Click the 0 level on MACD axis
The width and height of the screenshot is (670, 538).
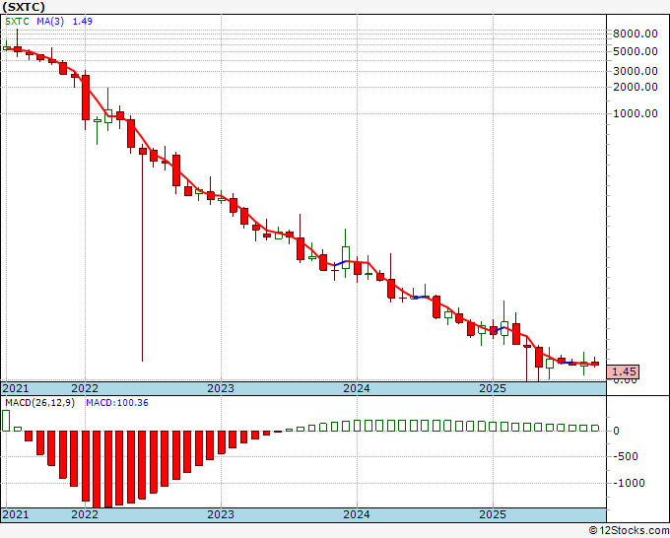point(616,431)
